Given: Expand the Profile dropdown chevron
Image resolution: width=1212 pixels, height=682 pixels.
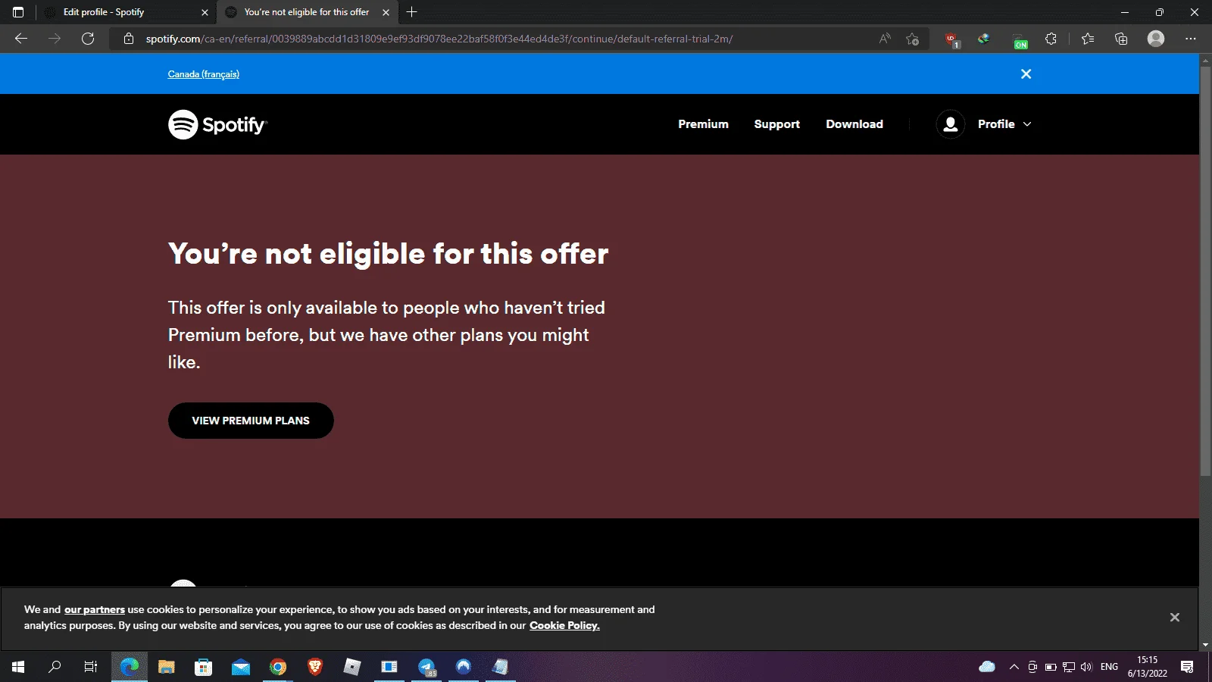Looking at the screenshot, I should 1027,124.
